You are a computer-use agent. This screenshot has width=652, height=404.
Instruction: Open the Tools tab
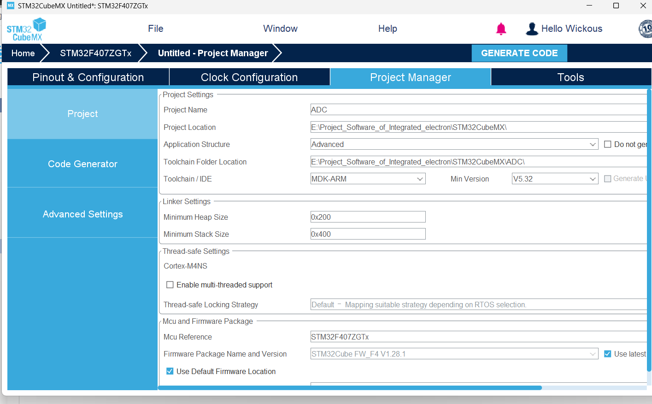571,77
